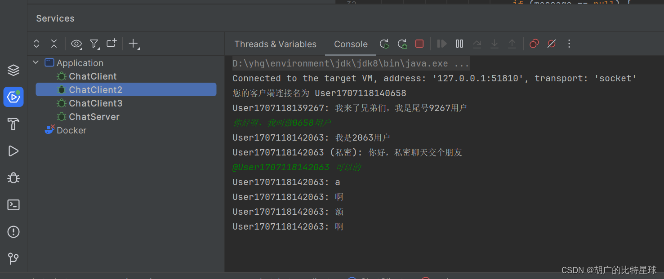Click the green 0658用户 input line
Image resolution: width=664 pixels, height=279 pixels.
point(282,123)
